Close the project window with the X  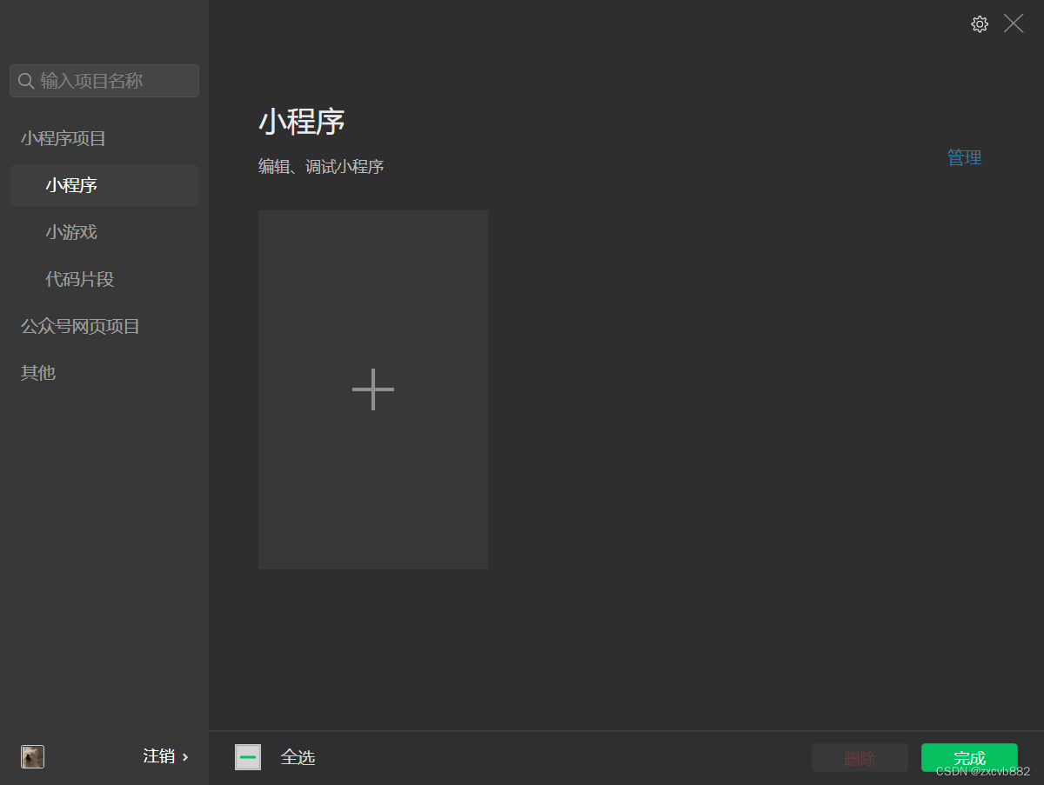click(1013, 23)
